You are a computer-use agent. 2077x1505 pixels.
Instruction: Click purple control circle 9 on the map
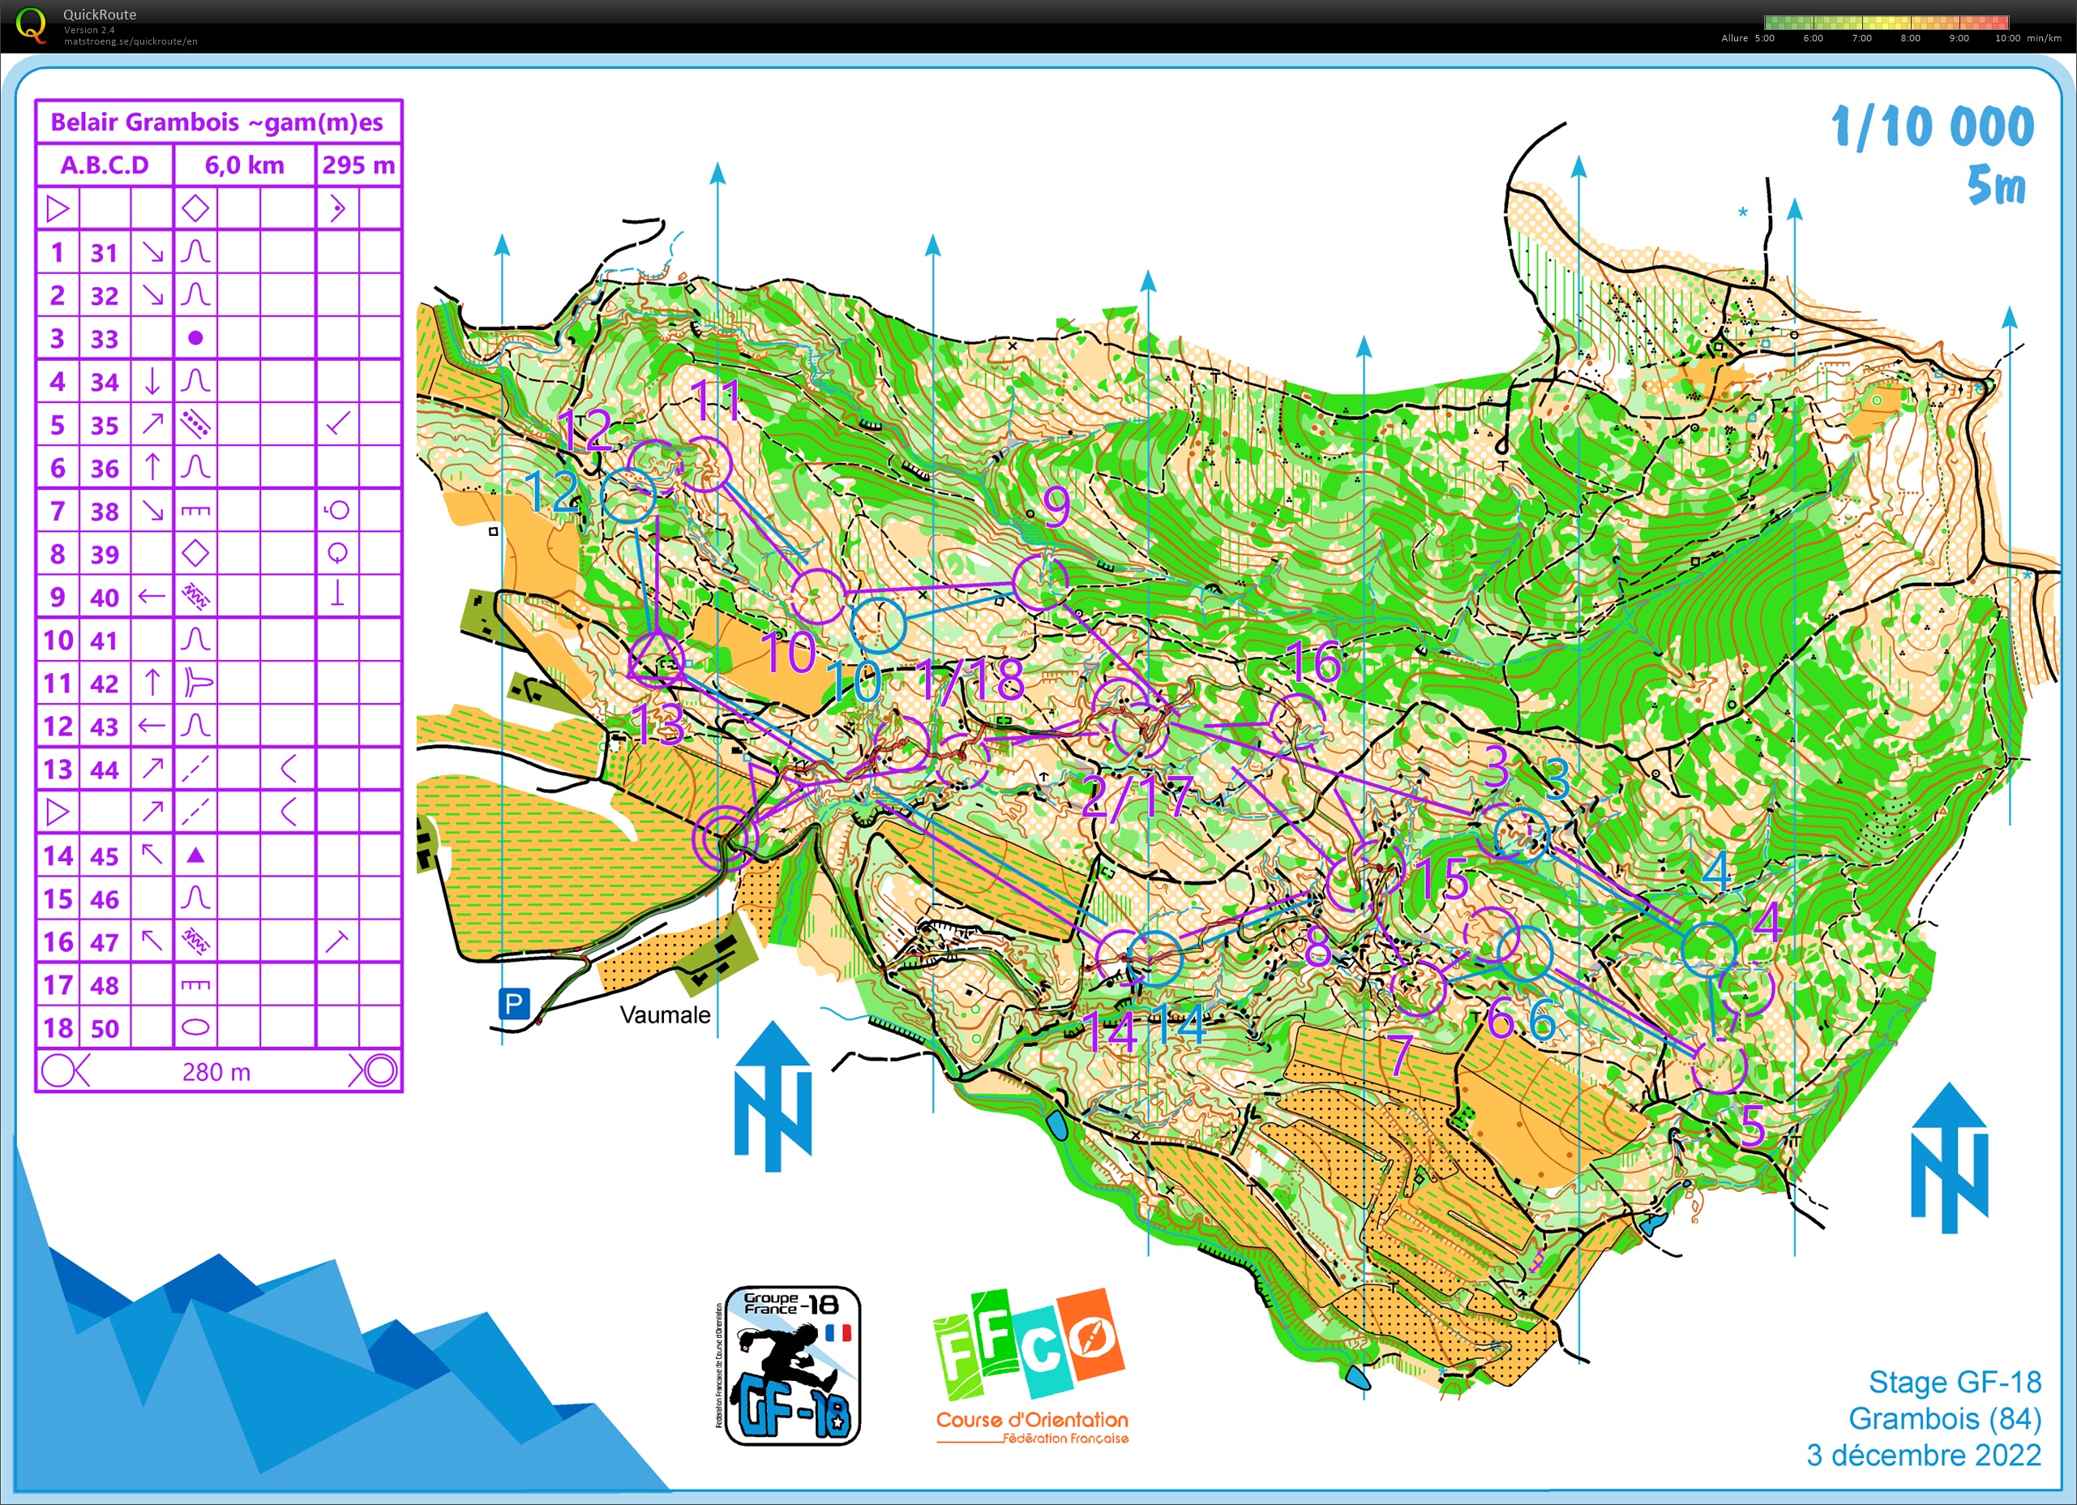point(1041,581)
